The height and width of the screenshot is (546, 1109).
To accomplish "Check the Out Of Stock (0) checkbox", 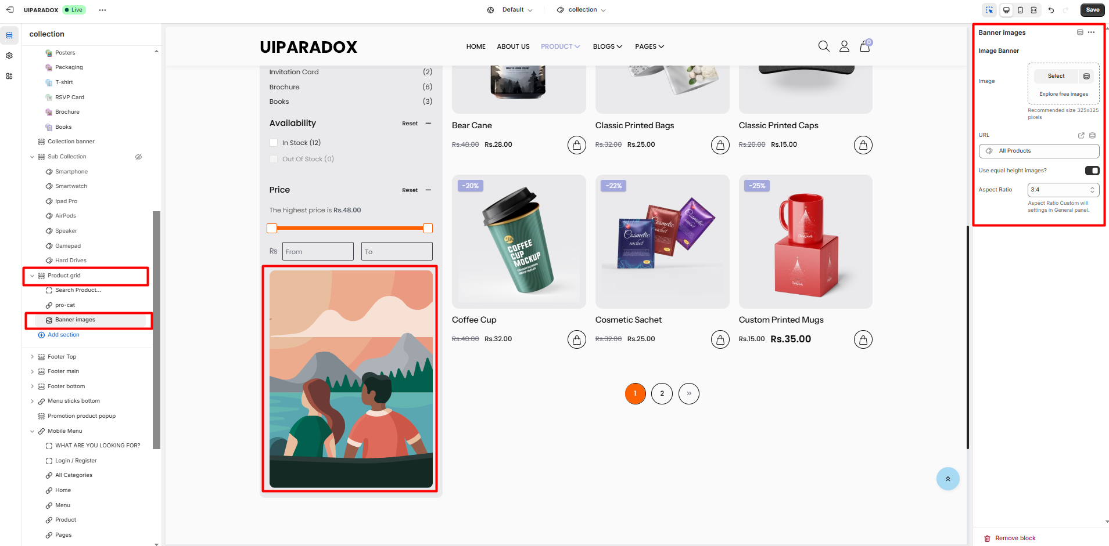I will click(274, 159).
